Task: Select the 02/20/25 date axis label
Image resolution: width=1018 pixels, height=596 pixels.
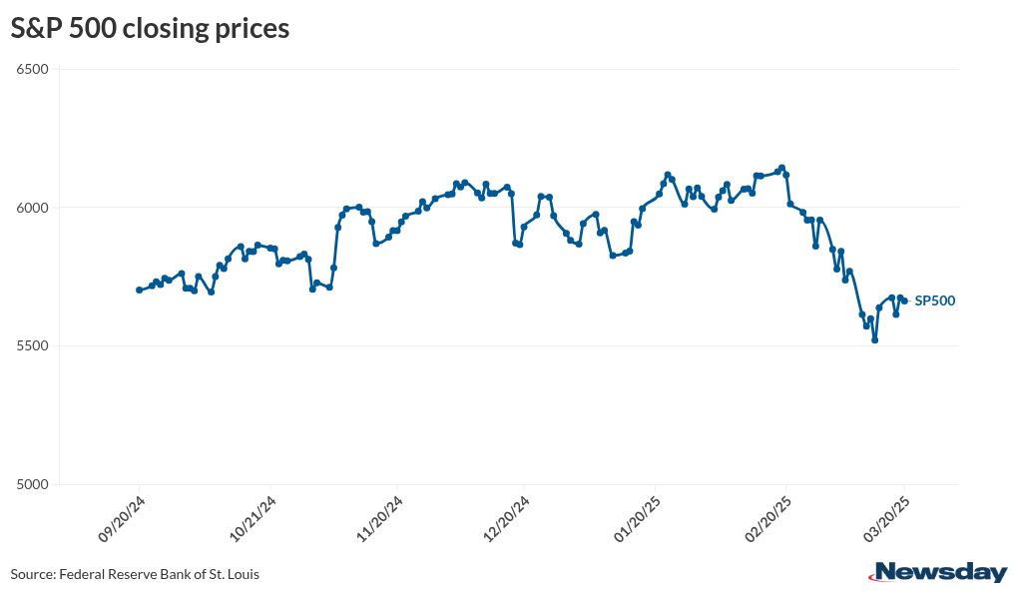Action: click(768, 519)
